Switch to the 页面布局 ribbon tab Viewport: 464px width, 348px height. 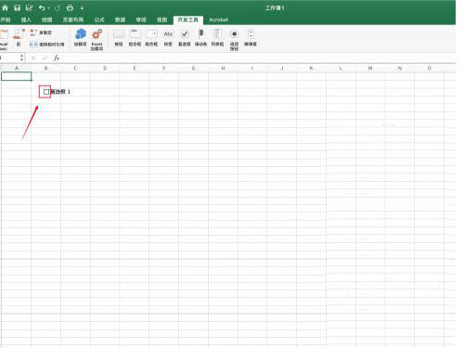click(x=73, y=19)
